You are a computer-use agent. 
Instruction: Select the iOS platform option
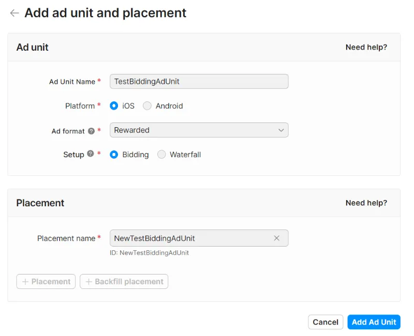point(114,105)
